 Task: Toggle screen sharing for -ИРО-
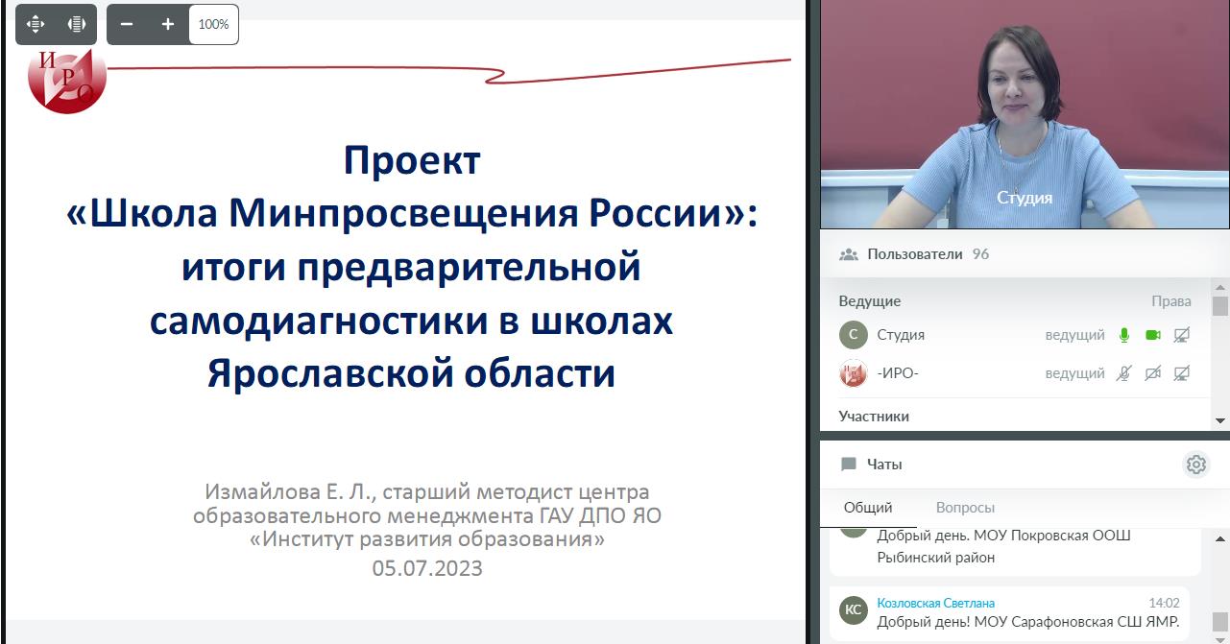pyautogui.click(x=1182, y=373)
